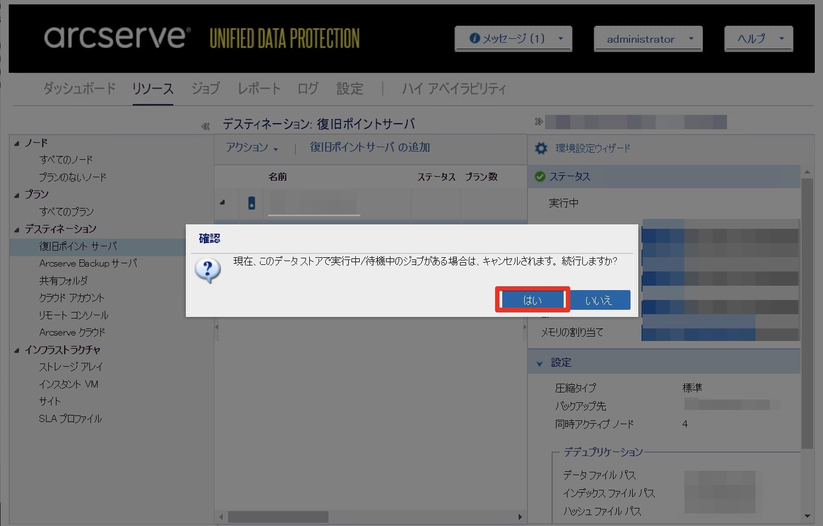Viewport: 823px width, 526px height.
Task: Collapse the ノード tree group
Action: [16, 143]
